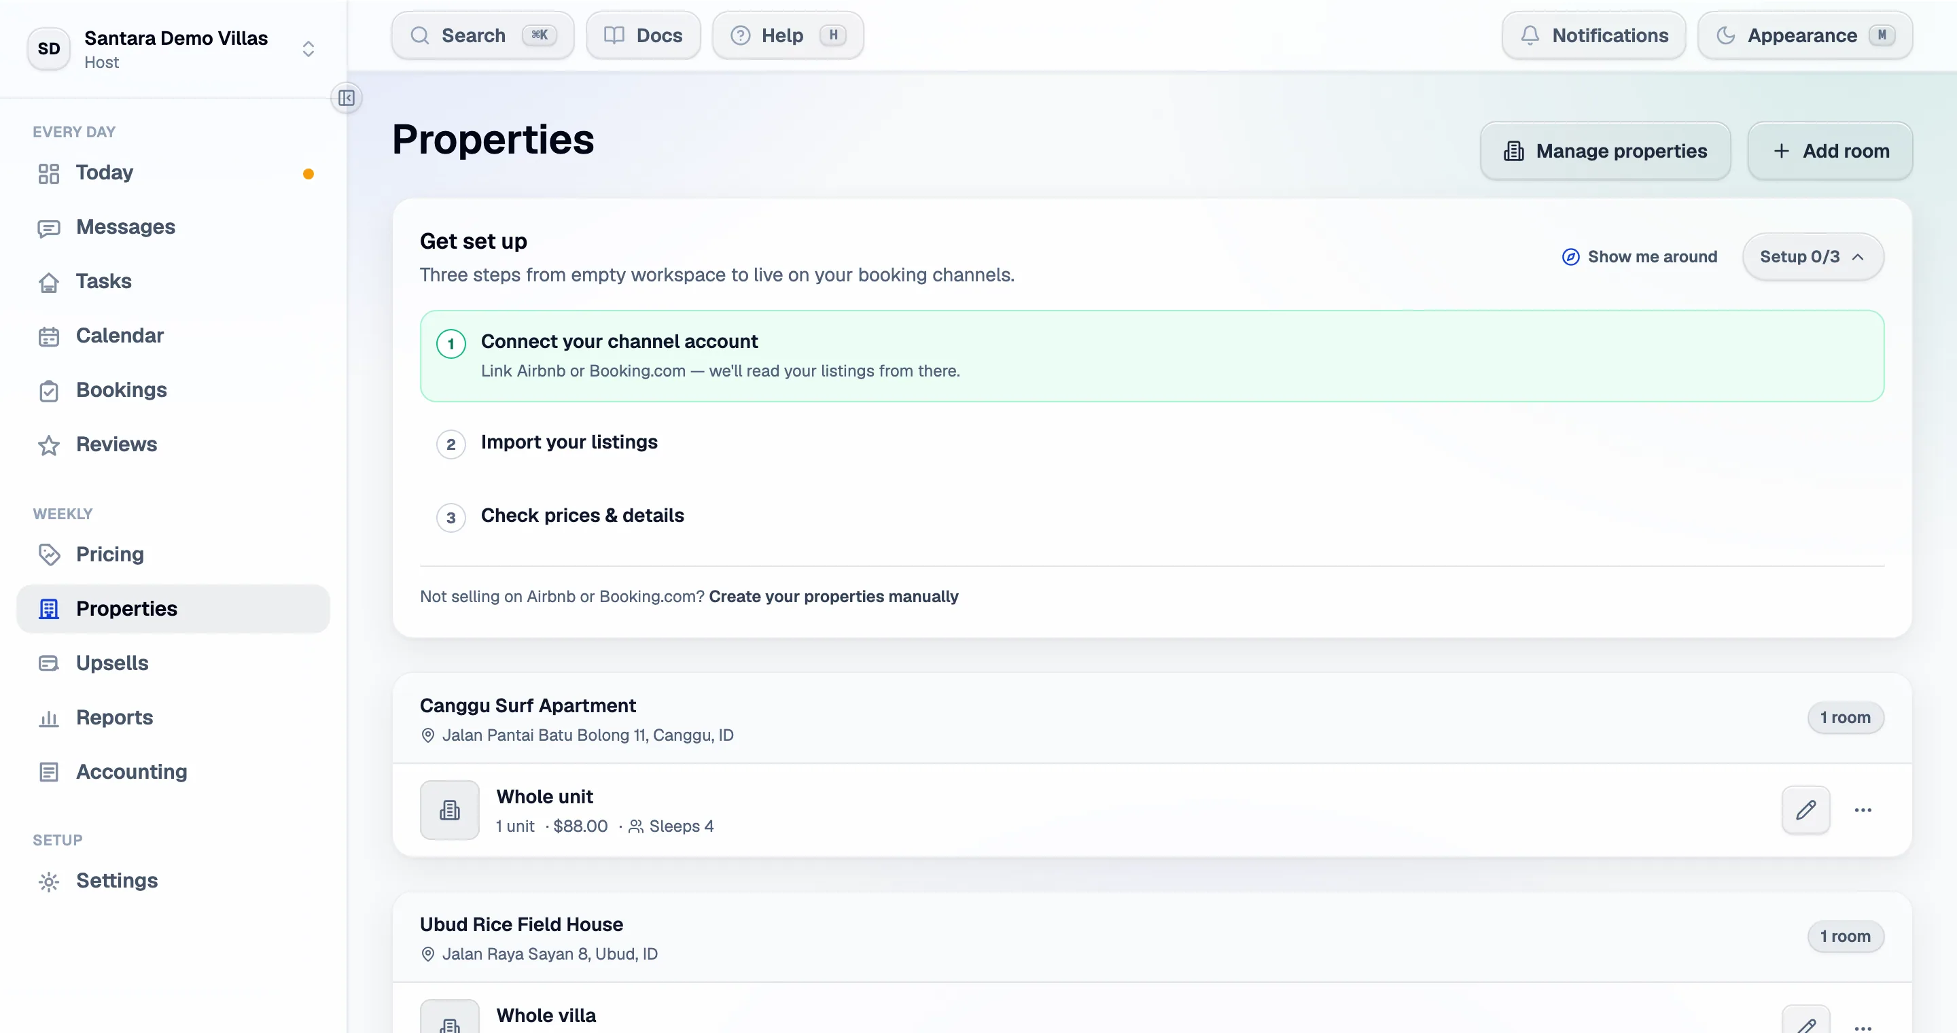The height and width of the screenshot is (1033, 1957).
Task: Open the Help button
Action: pos(788,36)
